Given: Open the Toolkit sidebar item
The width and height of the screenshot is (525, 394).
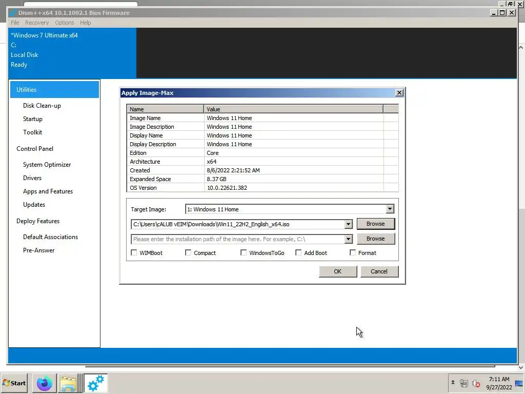Looking at the screenshot, I should [x=32, y=132].
